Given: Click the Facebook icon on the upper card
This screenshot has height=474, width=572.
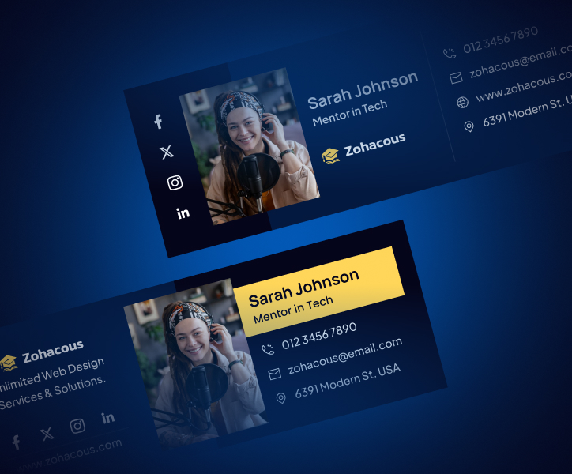Looking at the screenshot, I should pyautogui.click(x=158, y=122).
